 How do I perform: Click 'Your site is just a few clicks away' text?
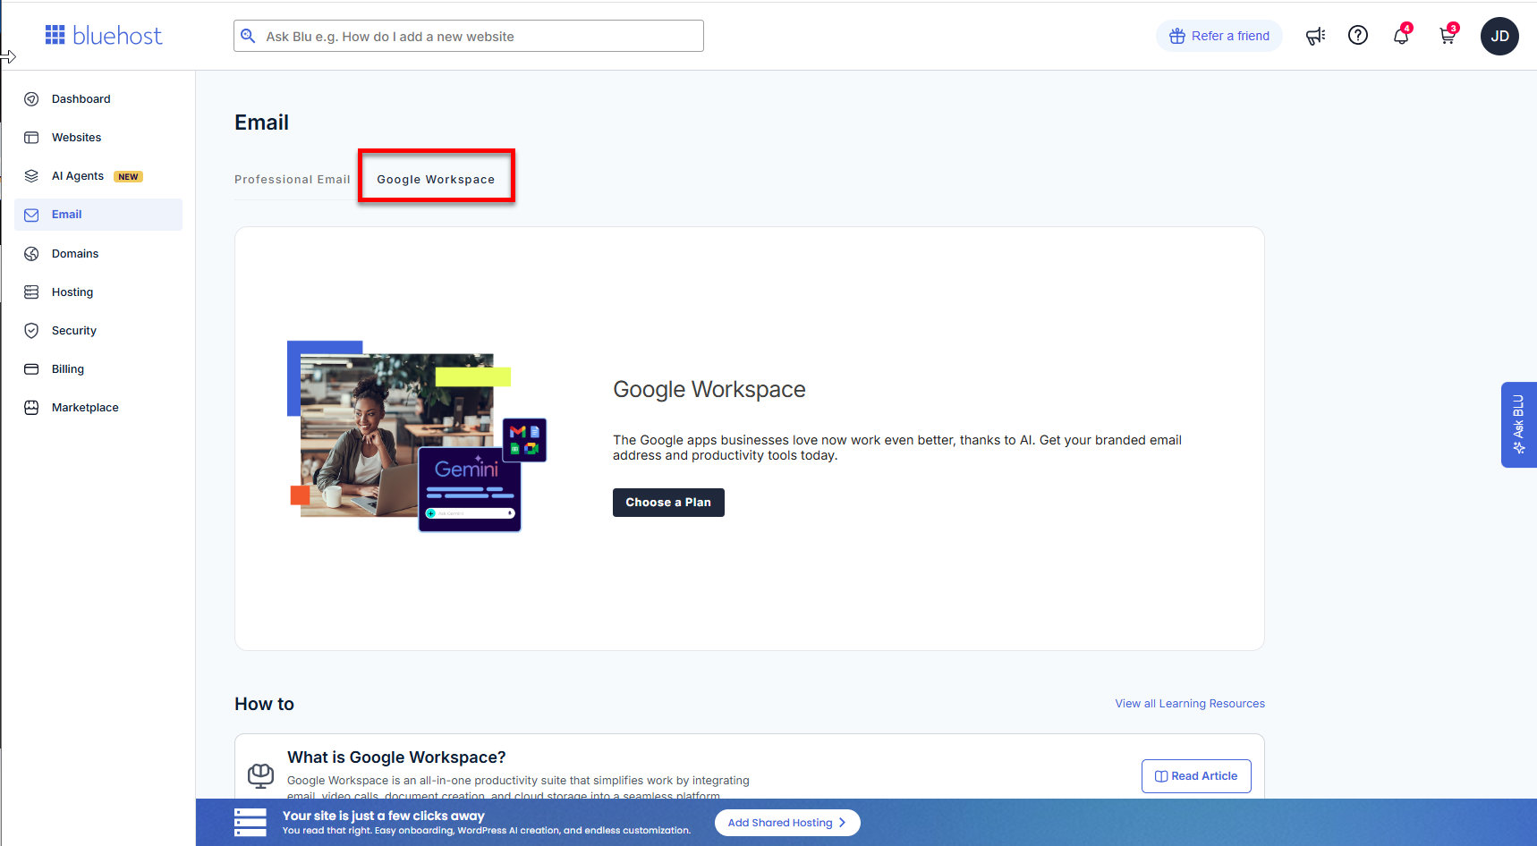[x=384, y=816]
